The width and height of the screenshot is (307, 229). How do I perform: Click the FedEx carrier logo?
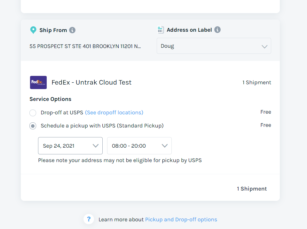click(38, 82)
